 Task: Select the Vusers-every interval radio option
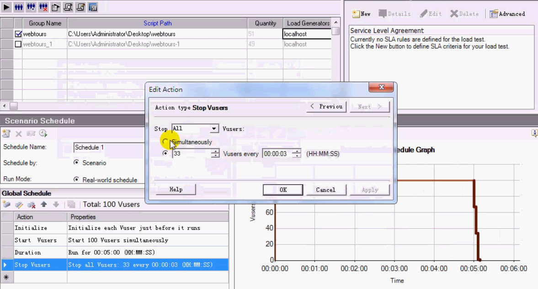(165, 153)
